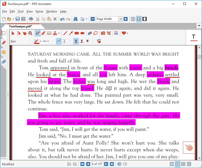Activate the Pan hand tool
The height and width of the screenshot is (168, 202).
pos(24,33)
